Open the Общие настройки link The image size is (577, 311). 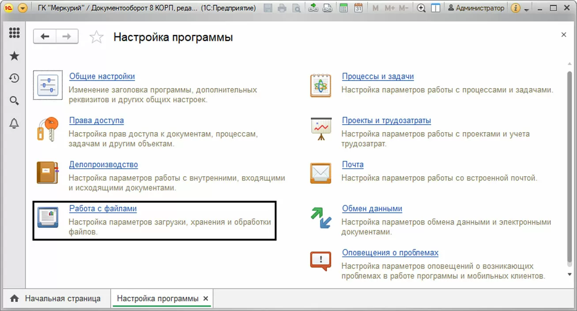point(102,76)
